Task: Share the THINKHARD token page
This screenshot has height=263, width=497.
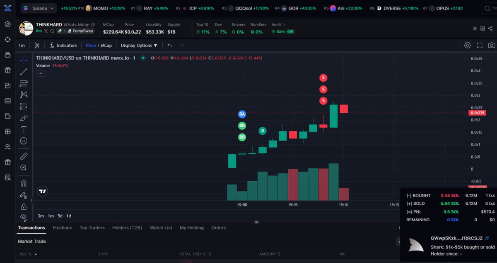Action: [x=491, y=28]
